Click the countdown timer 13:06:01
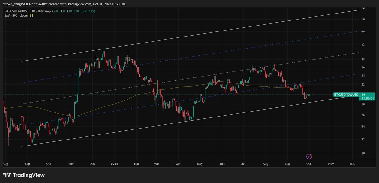The image size is (379, 183). 368,98
